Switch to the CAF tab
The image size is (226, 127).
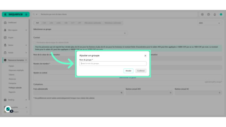(44, 23)
